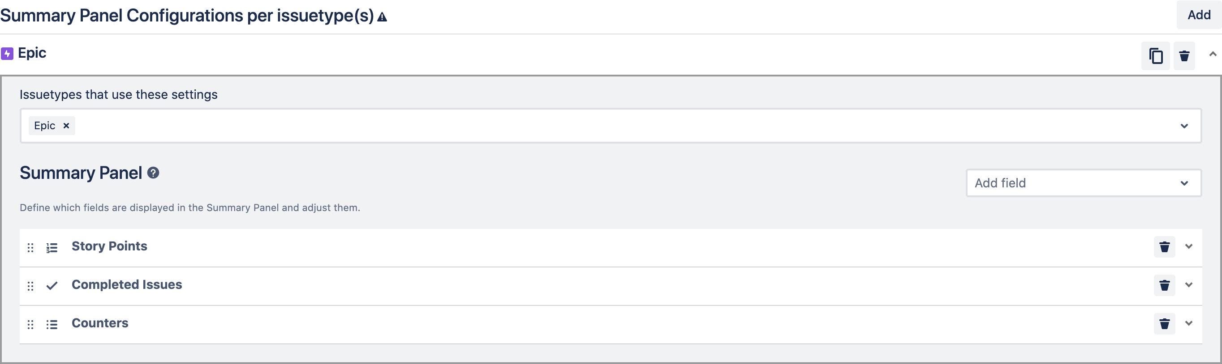Collapse the Epic configuration section
This screenshot has width=1222, height=364.
[x=1213, y=54]
